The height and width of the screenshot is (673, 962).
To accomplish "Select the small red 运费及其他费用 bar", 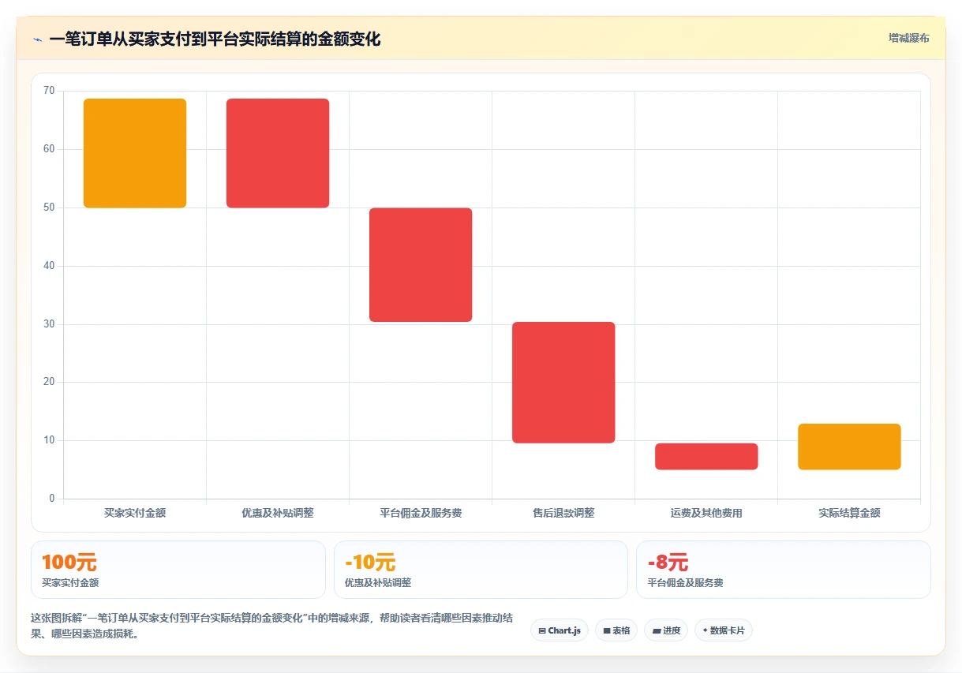I will click(x=706, y=457).
